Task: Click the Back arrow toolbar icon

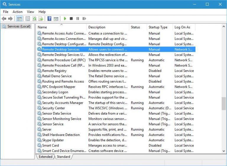Action: [x=4, y=19]
